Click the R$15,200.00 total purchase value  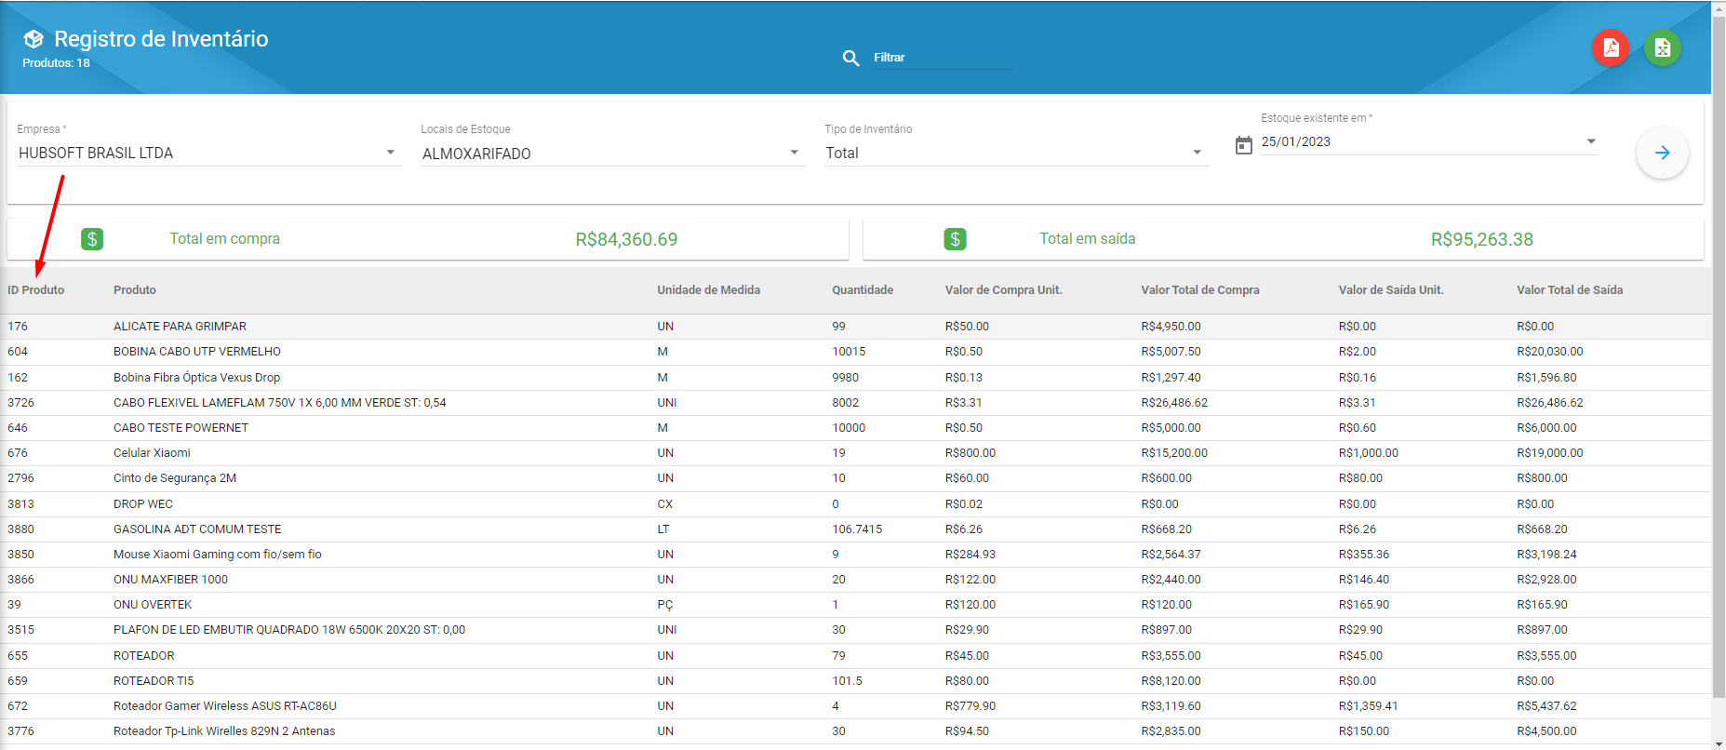[1174, 453]
